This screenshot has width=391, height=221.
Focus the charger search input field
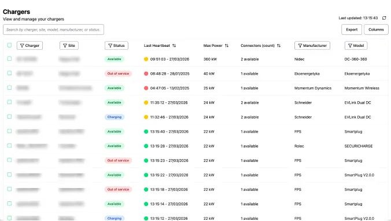pos(53,30)
